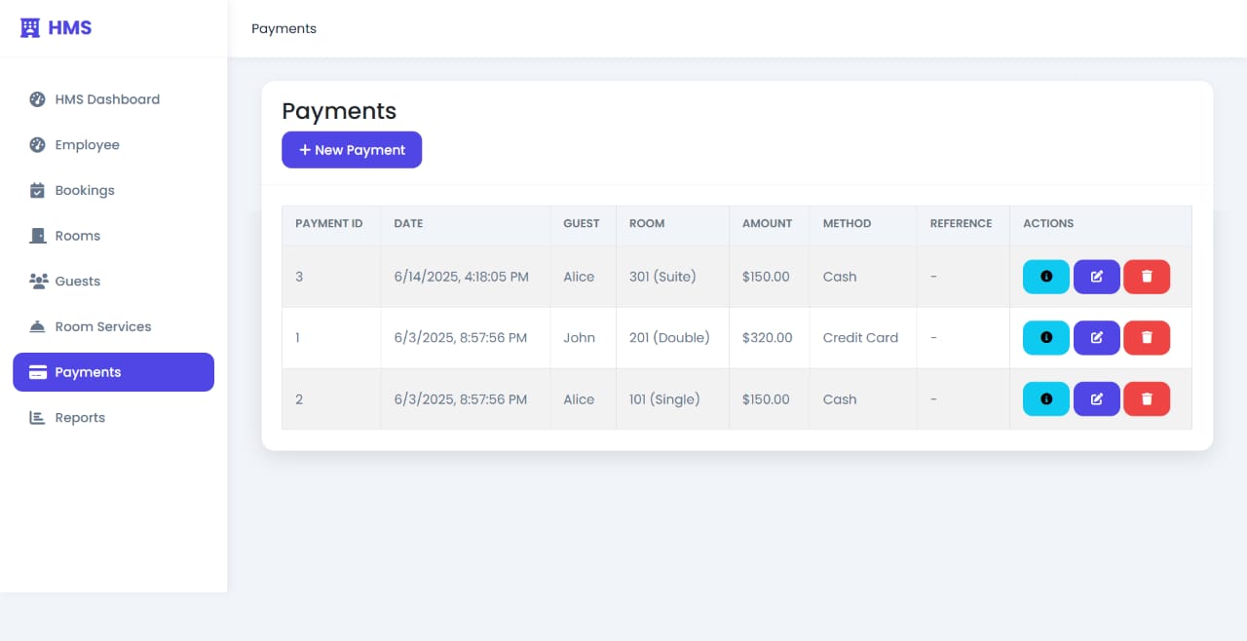Click the Amount column header
1247x641 pixels.
coord(768,223)
